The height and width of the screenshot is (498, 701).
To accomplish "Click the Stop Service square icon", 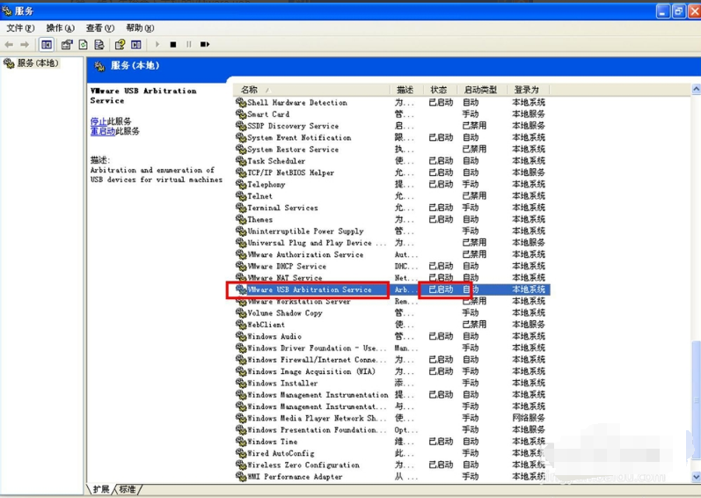I will (x=173, y=44).
